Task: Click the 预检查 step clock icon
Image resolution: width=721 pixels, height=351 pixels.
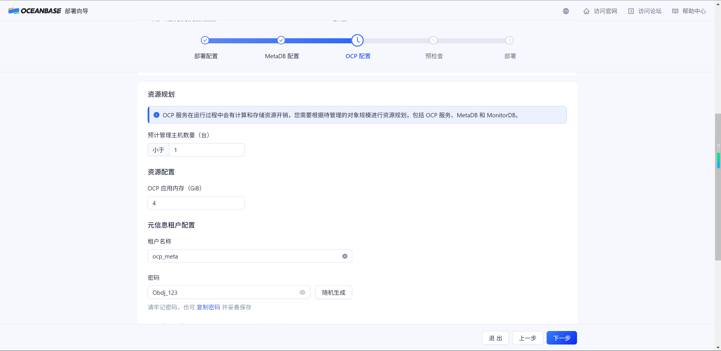Action: 433,40
